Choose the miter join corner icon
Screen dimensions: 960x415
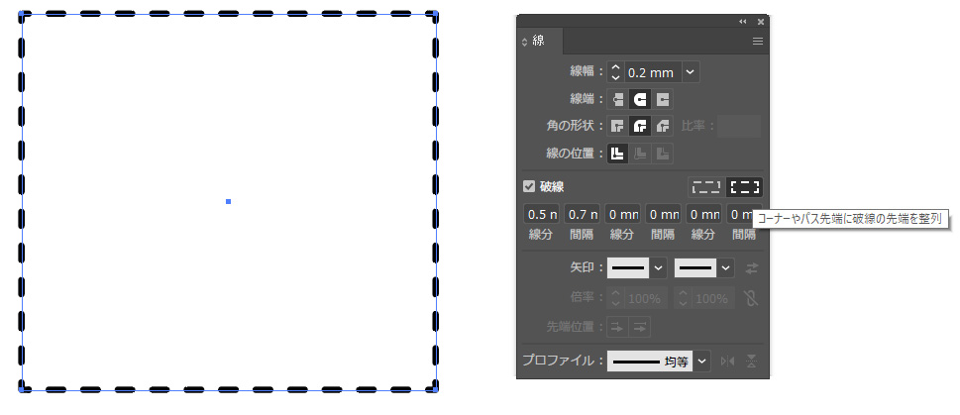click(x=618, y=126)
